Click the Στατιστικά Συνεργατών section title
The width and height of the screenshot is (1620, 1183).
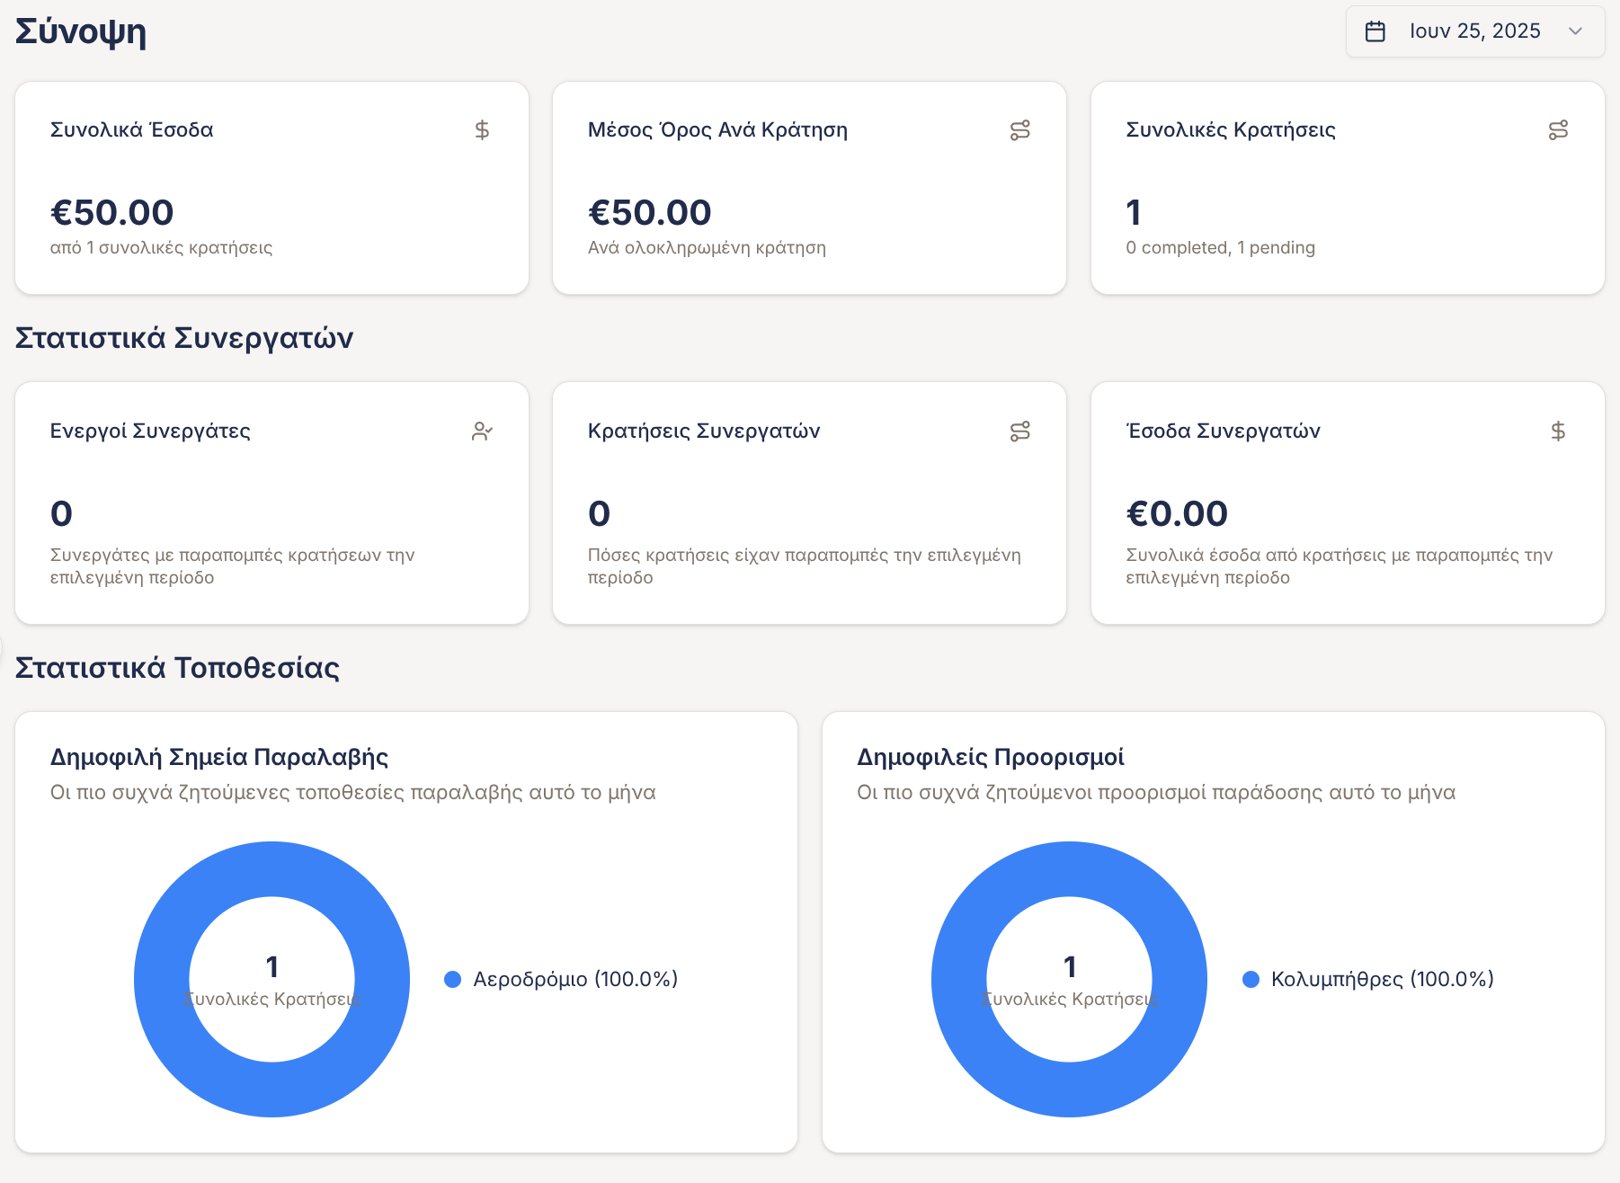(x=184, y=338)
